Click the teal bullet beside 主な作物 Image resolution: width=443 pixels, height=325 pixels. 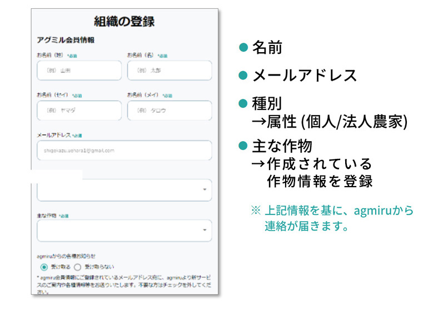pyautogui.click(x=242, y=146)
